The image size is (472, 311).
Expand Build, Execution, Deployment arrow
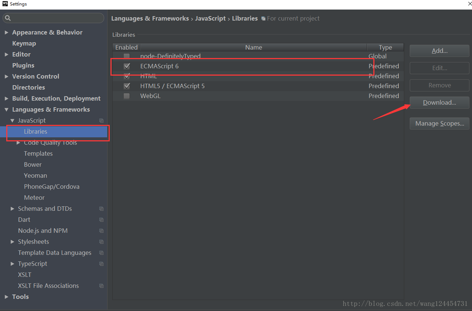tap(6, 98)
